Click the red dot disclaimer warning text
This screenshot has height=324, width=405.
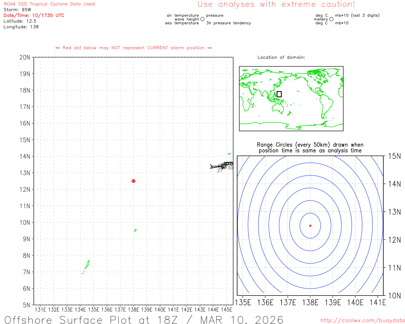click(x=134, y=48)
